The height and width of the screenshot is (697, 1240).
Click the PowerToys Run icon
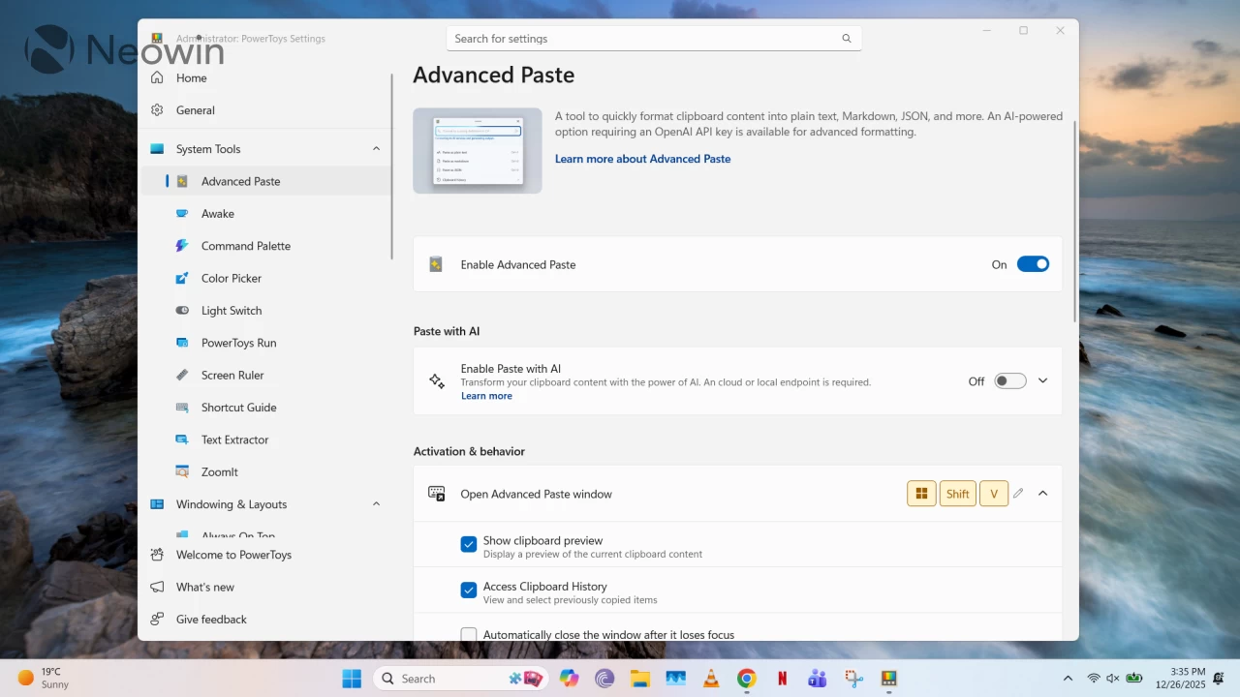[182, 343]
